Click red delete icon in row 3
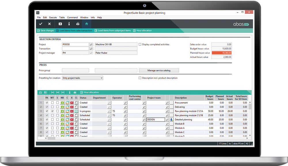The height and width of the screenshot is (166, 288). click(72, 111)
